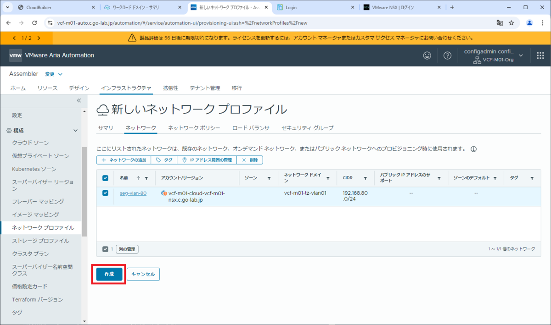This screenshot has height=325, width=551.
Task: Expand the configadmin user organization menu
Action: [521, 55]
